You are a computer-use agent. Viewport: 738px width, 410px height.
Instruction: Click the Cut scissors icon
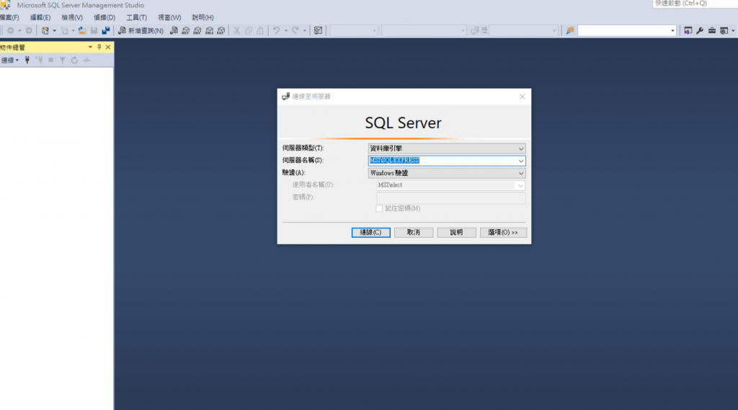pyautogui.click(x=236, y=30)
